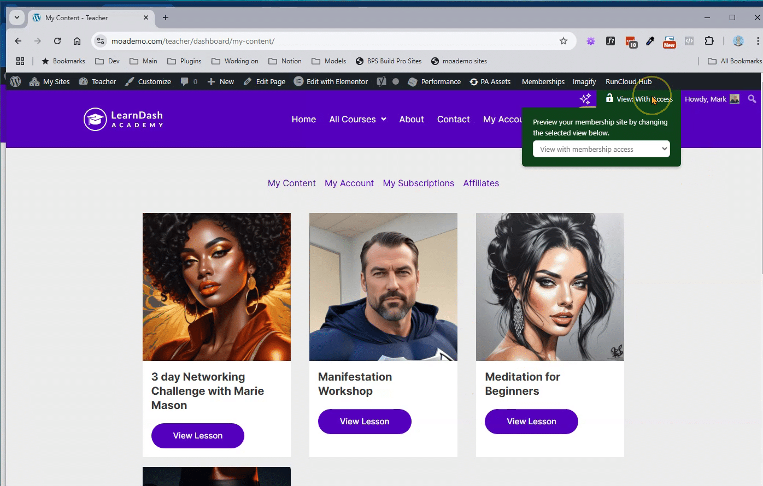Click View Lesson for Manifestation Workshop
763x486 pixels.
click(365, 422)
